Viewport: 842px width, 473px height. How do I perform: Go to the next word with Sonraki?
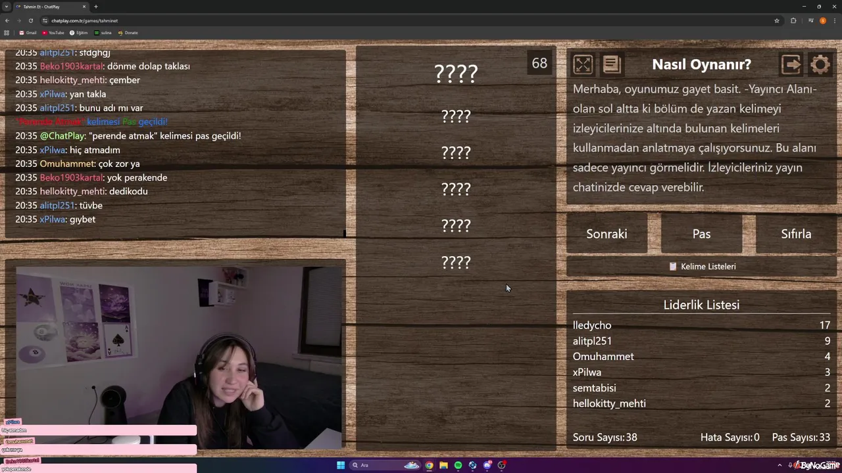(607, 234)
